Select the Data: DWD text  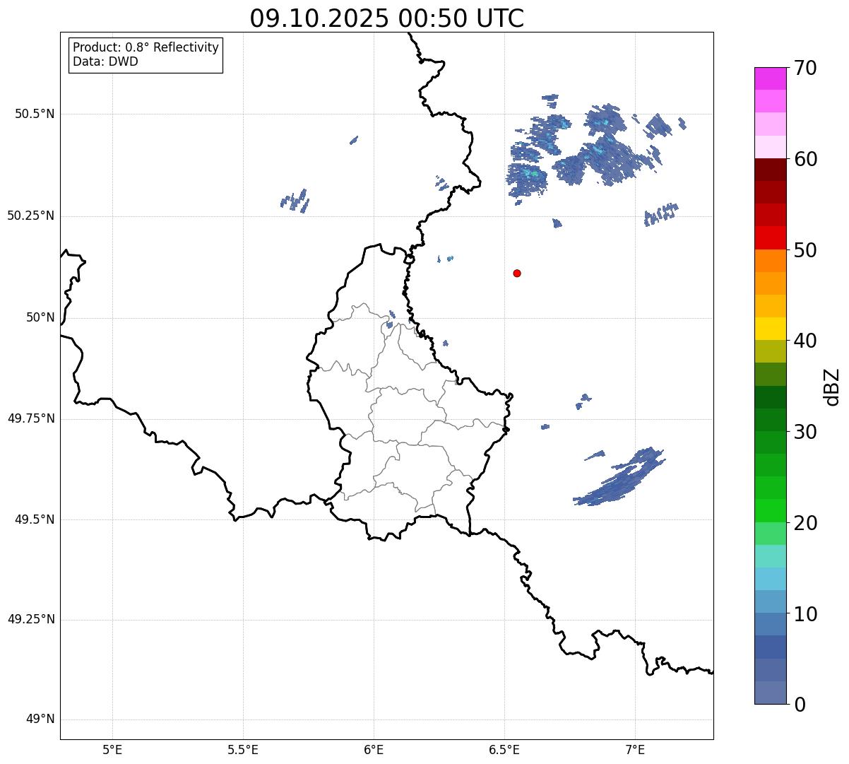pyautogui.click(x=105, y=61)
